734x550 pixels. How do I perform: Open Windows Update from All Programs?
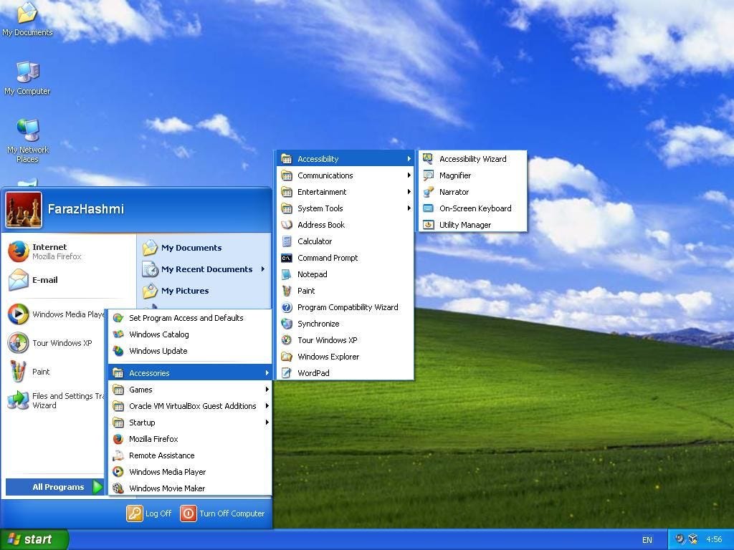[x=159, y=351]
